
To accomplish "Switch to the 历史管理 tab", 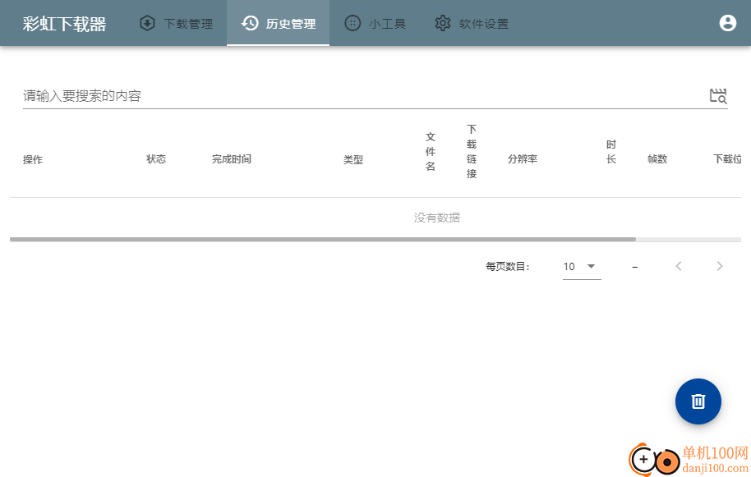I will (279, 23).
